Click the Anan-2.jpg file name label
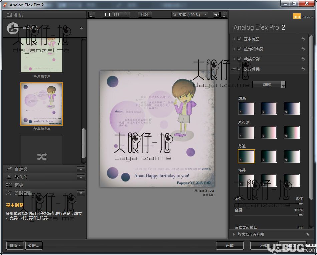The height and width of the screenshot is (255, 317). [x=204, y=190]
